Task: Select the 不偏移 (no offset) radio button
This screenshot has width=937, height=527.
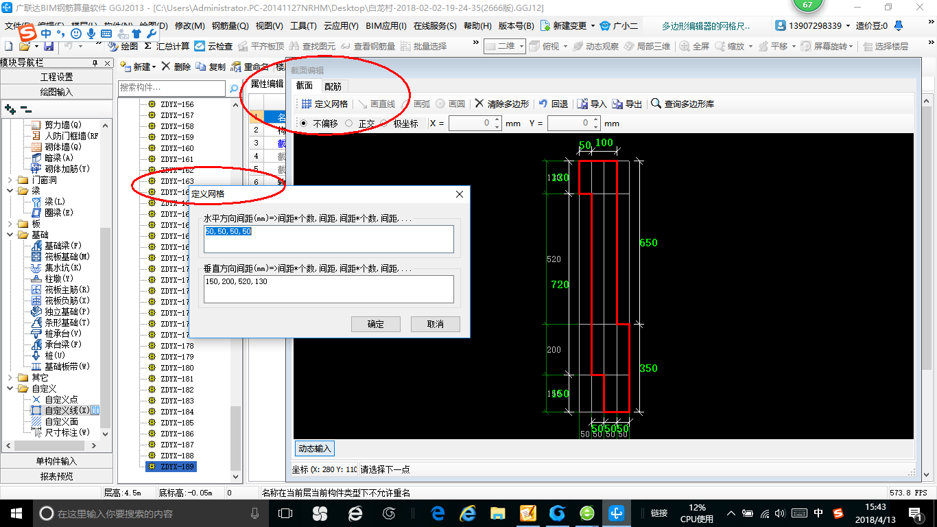Action: pos(304,124)
